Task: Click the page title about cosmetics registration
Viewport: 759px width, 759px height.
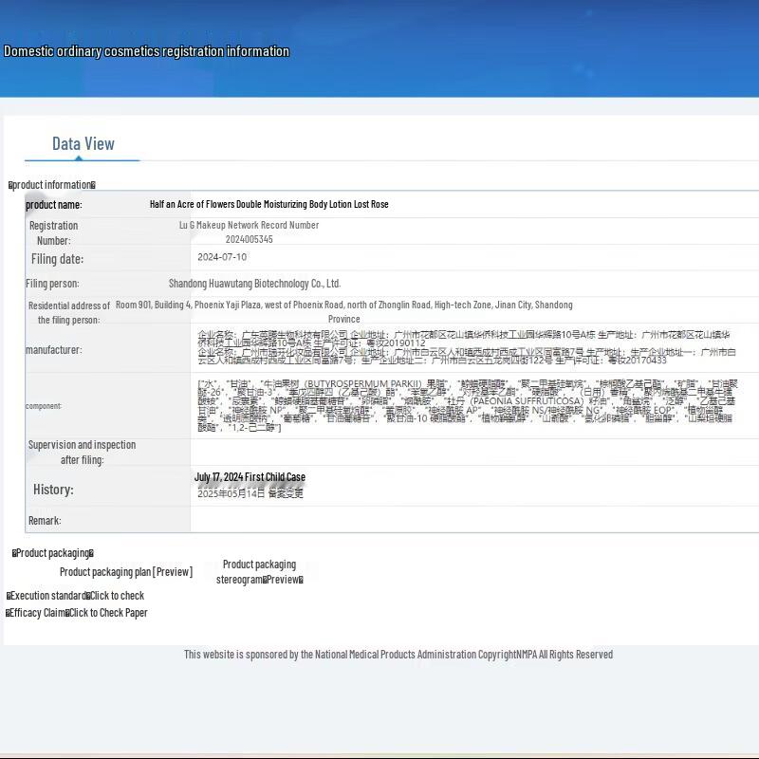Action: [146, 51]
